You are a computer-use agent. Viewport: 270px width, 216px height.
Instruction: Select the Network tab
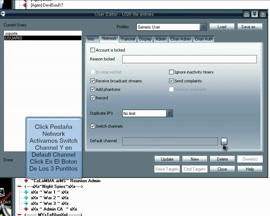click(109, 39)
